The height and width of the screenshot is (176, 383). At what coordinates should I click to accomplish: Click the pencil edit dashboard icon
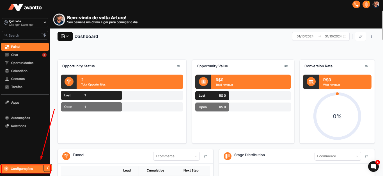coord(361,36)
